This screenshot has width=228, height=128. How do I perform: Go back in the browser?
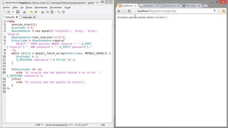point(119,11)
